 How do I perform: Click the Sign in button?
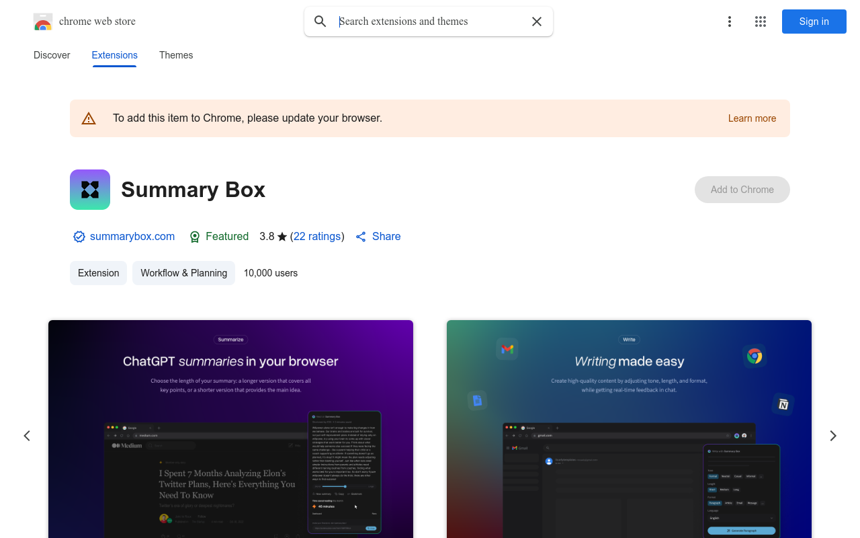(814, 22)
